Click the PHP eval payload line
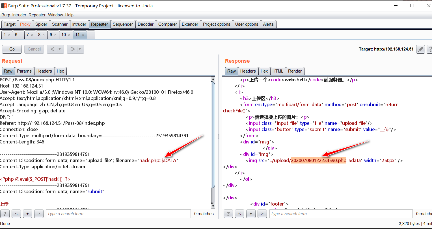 click(35, 179)
